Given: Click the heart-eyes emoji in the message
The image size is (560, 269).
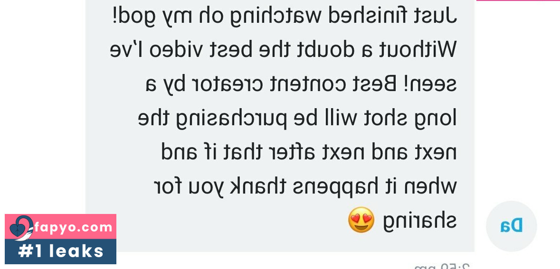Looking at the screenshot, I should (x=361, y=220).
